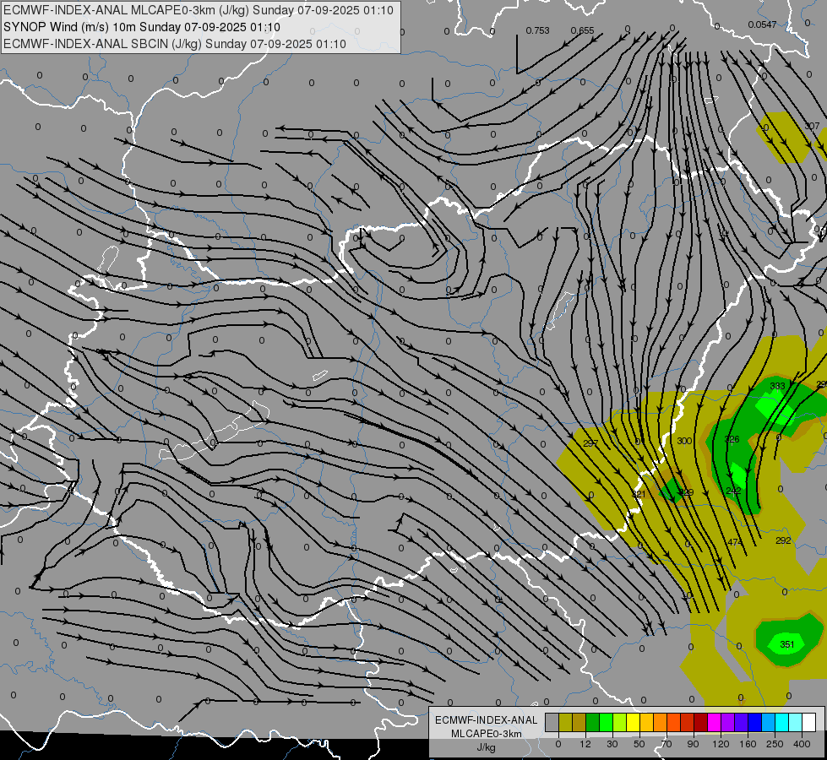Click the legend scale label 30
Screen dimensions: 827x760
[x=612, y=744]
